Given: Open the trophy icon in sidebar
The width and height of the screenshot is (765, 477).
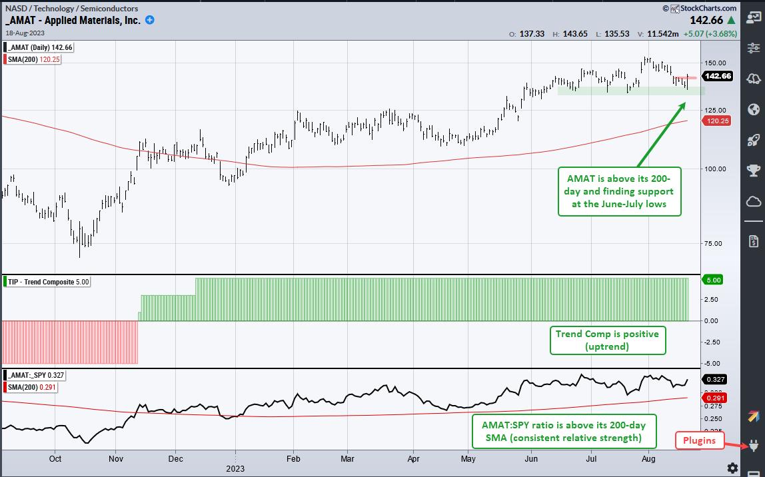Looking at the screenshot, I should tap(754, 171).
